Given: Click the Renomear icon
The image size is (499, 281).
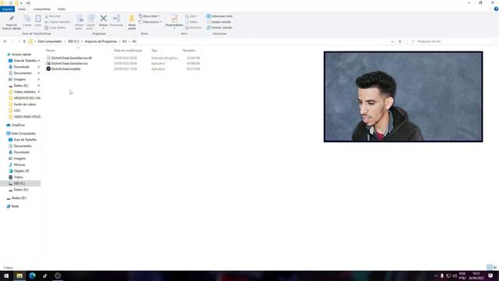Looking at the screenshot, I should click(x=116, y=19).
